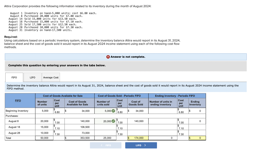
Task: Click the Total row label
Action: tap(8, 138)
